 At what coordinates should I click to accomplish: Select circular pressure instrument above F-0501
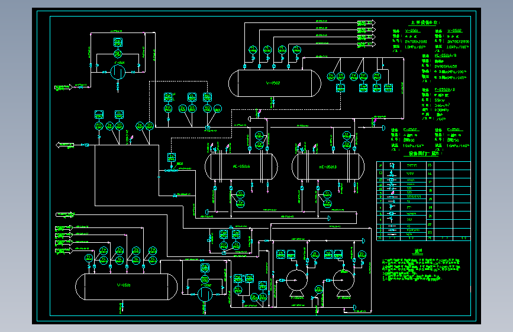click(x=118, y=53)
